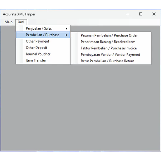161x161 pixels.
Task: Open the Main menu
Action: [9, 22]
